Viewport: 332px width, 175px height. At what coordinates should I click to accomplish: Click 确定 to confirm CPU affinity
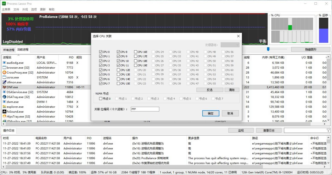click(210, 113)
